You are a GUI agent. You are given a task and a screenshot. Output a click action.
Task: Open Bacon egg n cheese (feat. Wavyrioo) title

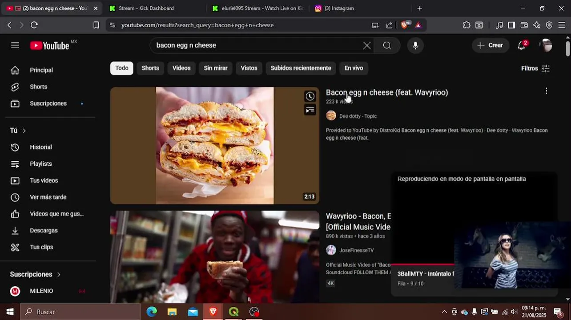coord(387,92)
